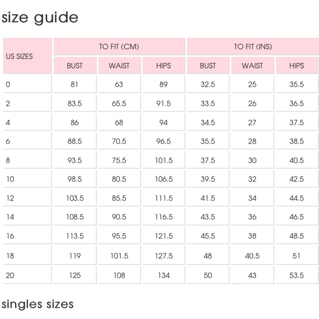Viewport: 319px width, 319px height.
Task: Select inches waist value 32 for size 10
Action: [x=252, y=179]
